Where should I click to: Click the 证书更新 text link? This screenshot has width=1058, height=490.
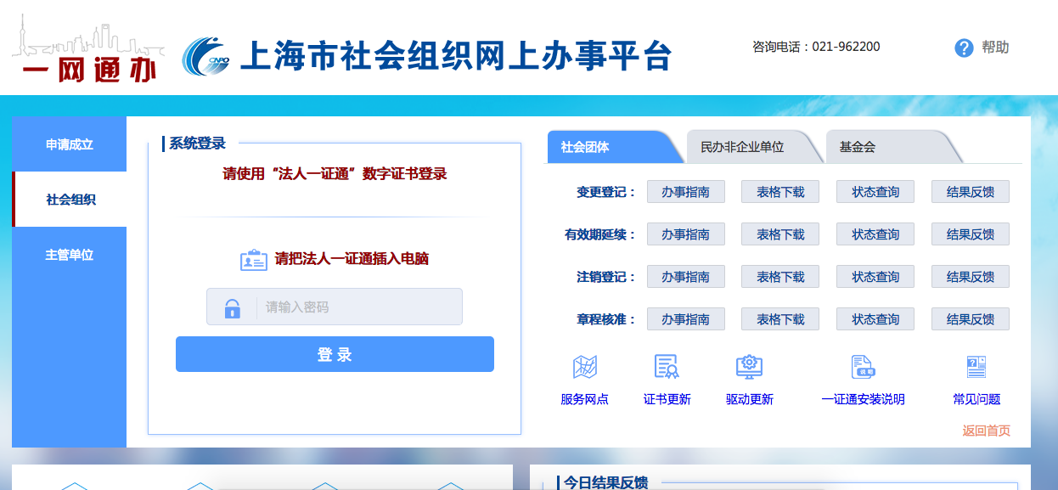click(x=667, y=399)
